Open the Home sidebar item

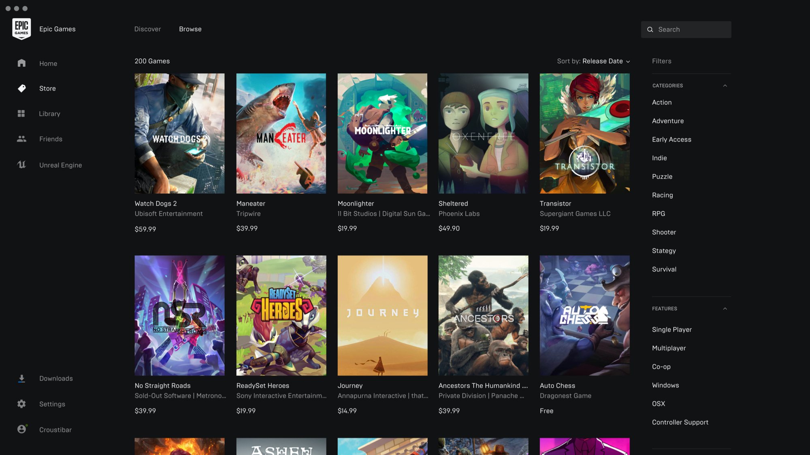[48, 63]
